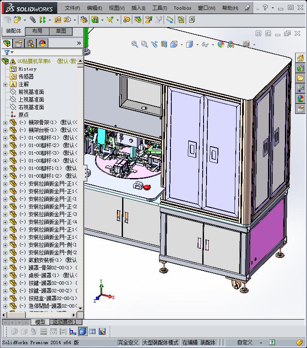Open the Toolbox menu
Viewport: 307px width, 348px height.
pyautogui.click(x=182, y=8)
